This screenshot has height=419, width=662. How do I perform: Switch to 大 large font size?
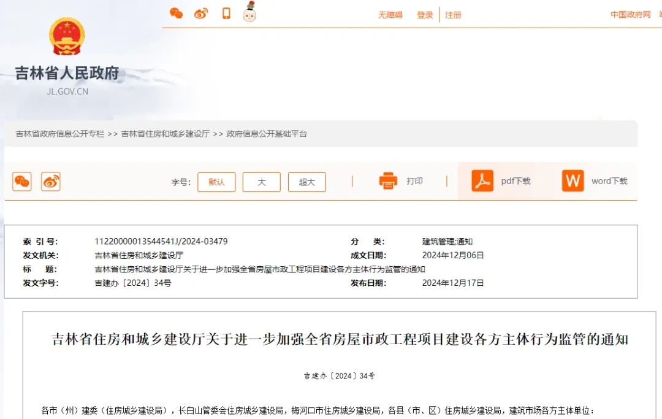[261, 182]
